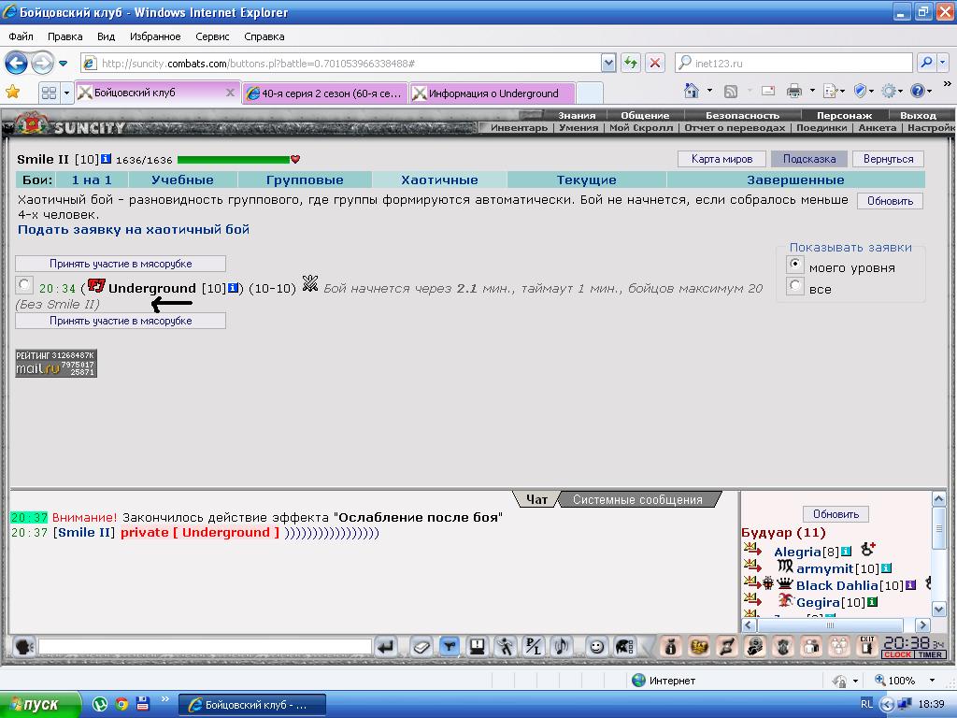
Task: Click the IE zoom level 100% control
Action: [x=904, y=681]
